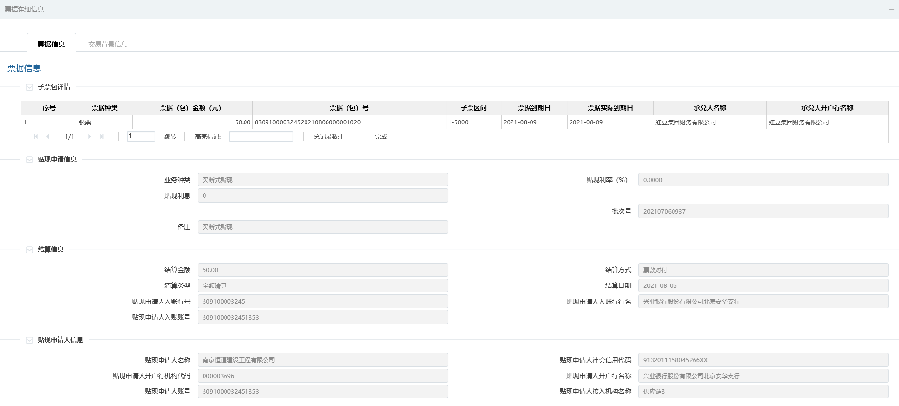Click the 票据（包）号 column header
Screen dimensions: 899x406
349,108
